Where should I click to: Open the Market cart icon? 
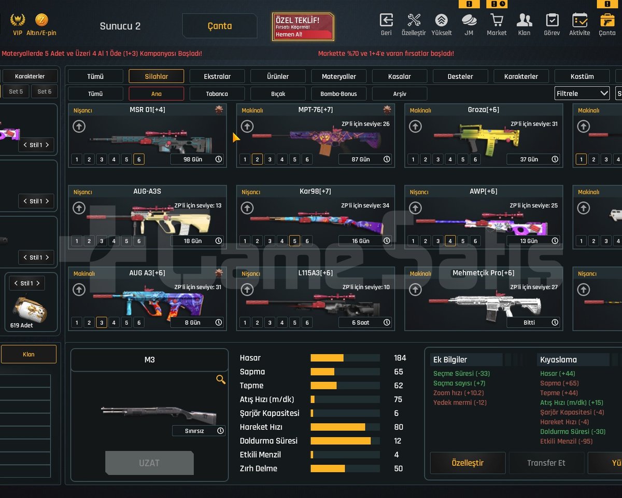(x=497, y=20)
